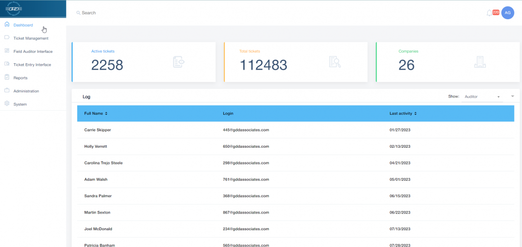Select Carolina Trejo Steele entry

104,163
